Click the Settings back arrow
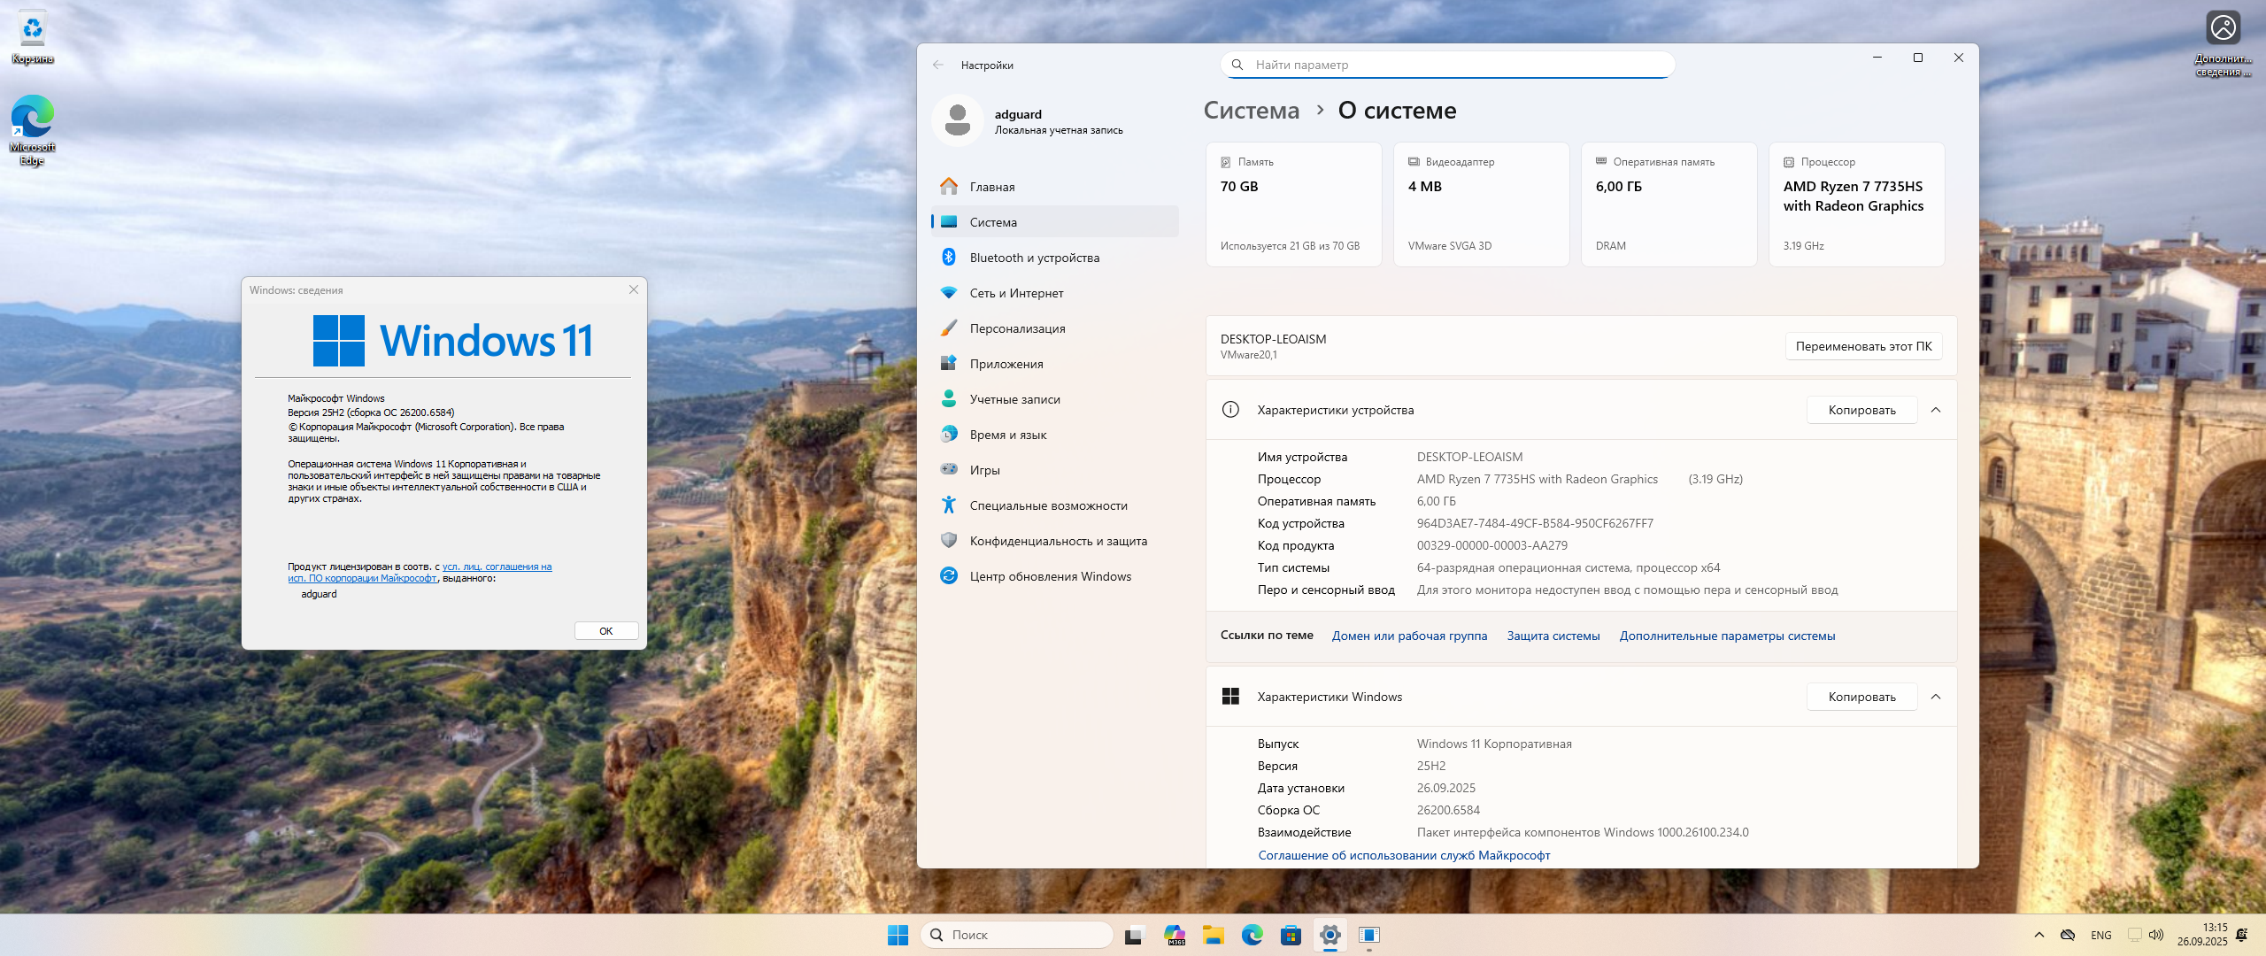Screen dimensions: 2266x956 (938, 65)
